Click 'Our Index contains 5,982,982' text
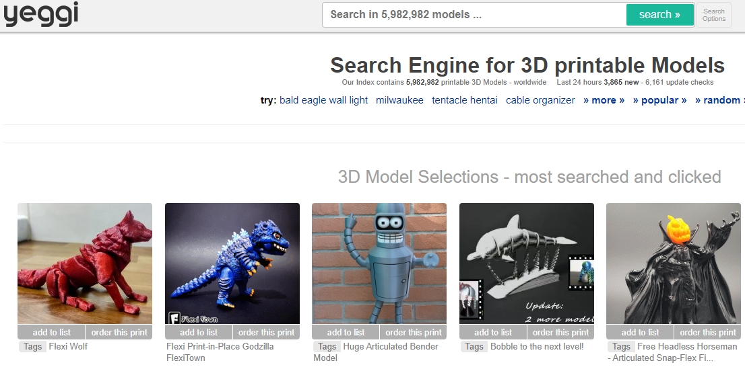The width and height of the screenshot is (745, 367). click(x=391, y=82)
